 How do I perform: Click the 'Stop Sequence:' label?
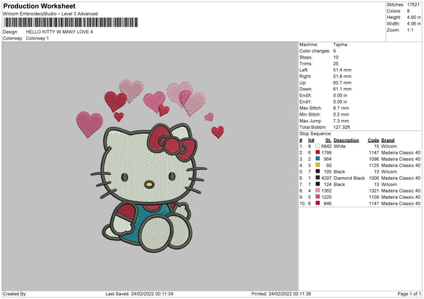[x=315, y=133]
